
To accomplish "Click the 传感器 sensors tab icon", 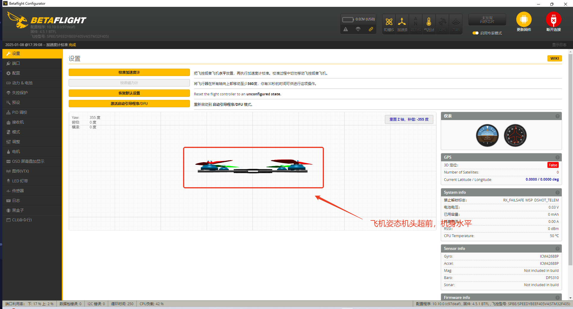I will 8,191.
